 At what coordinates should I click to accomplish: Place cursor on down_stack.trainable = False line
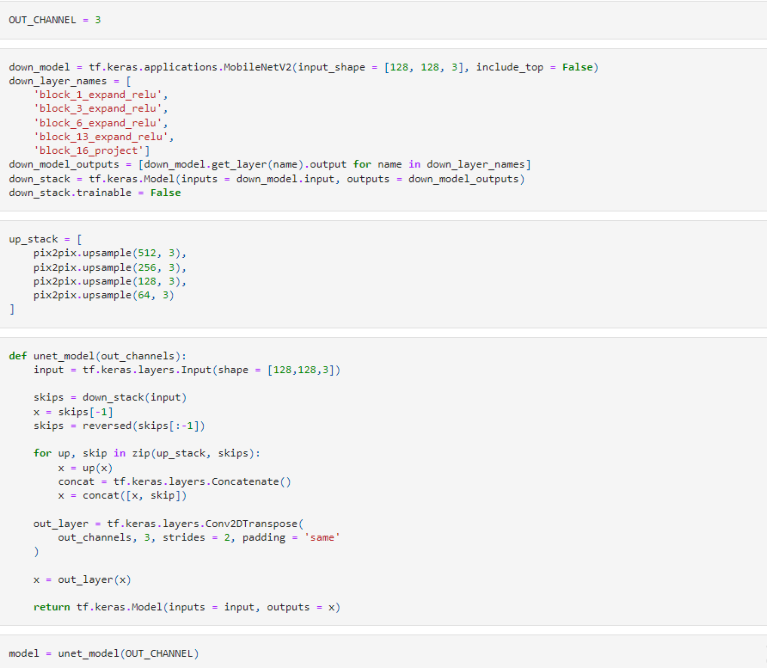[95, 193]
